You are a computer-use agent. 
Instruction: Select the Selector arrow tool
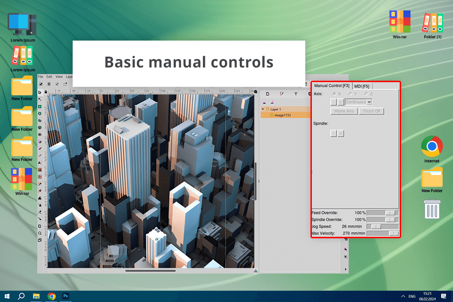pos(40,92)
